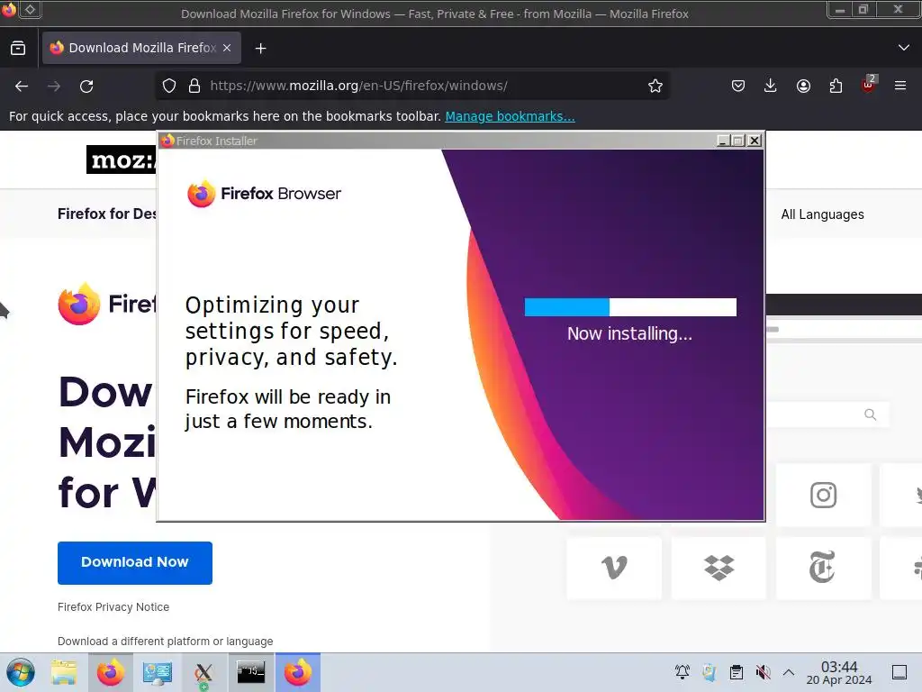Image resolution: width=922 pixels, height=692 pixels.
Task: Expand the list all tabs chevron
Action: [x=904, y=48]
